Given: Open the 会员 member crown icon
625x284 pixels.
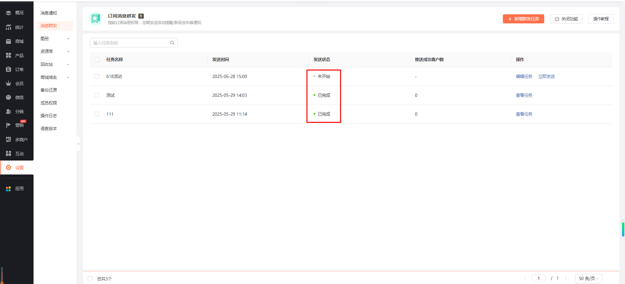Looking at the screenshot, I should coord(8,84).
